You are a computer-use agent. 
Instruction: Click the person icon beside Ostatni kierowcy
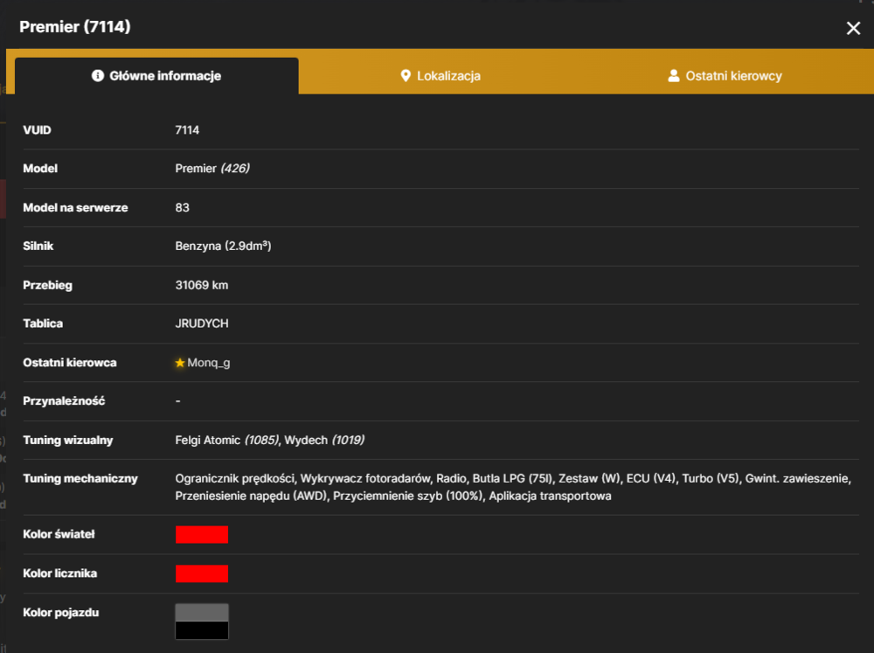(673, 76)
